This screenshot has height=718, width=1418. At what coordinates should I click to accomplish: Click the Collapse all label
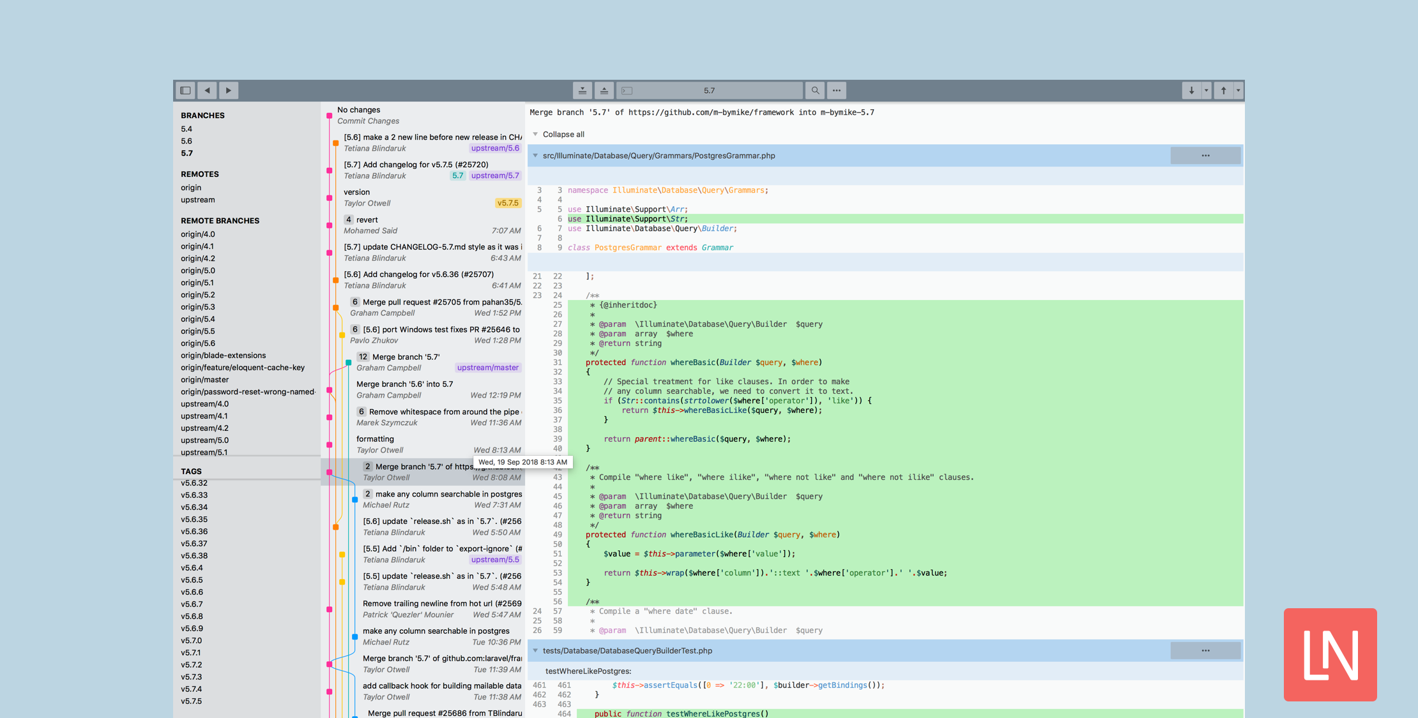(563, 134)
